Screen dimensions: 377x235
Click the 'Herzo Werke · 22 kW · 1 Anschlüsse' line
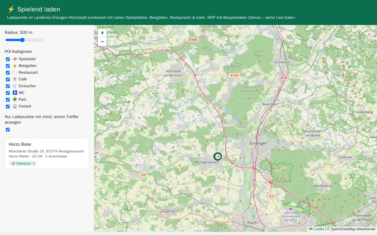point(38,156)
